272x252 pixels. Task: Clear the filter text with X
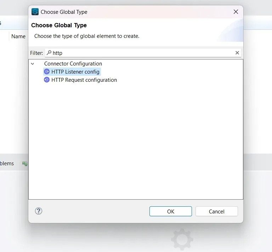237,53
